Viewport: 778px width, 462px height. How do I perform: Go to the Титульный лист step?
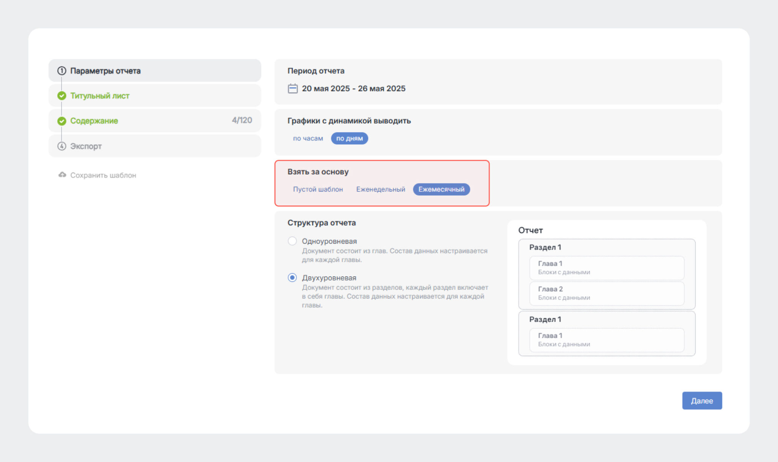pyautogui.click(x=155, y=96)
